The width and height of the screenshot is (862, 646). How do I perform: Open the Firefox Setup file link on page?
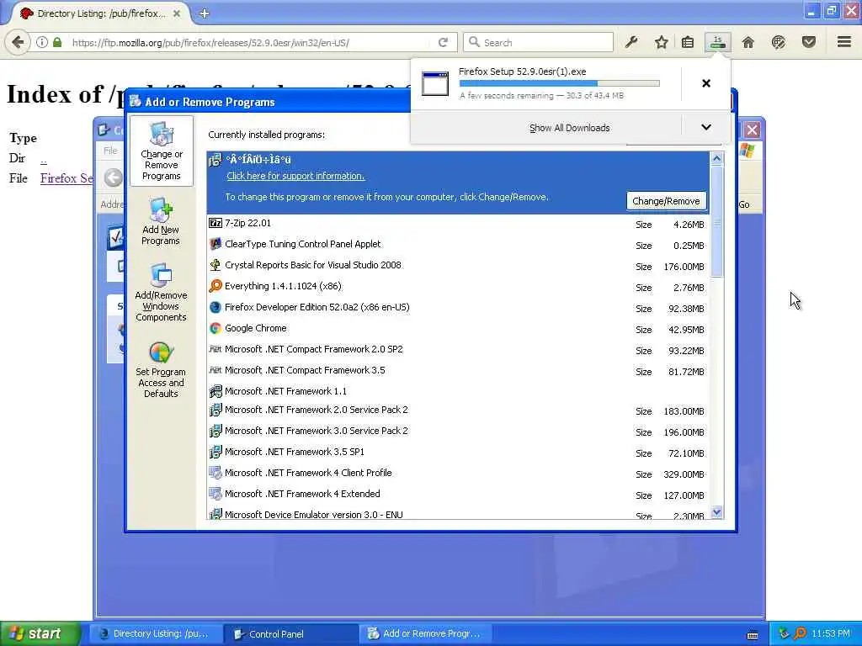point(67,178)
